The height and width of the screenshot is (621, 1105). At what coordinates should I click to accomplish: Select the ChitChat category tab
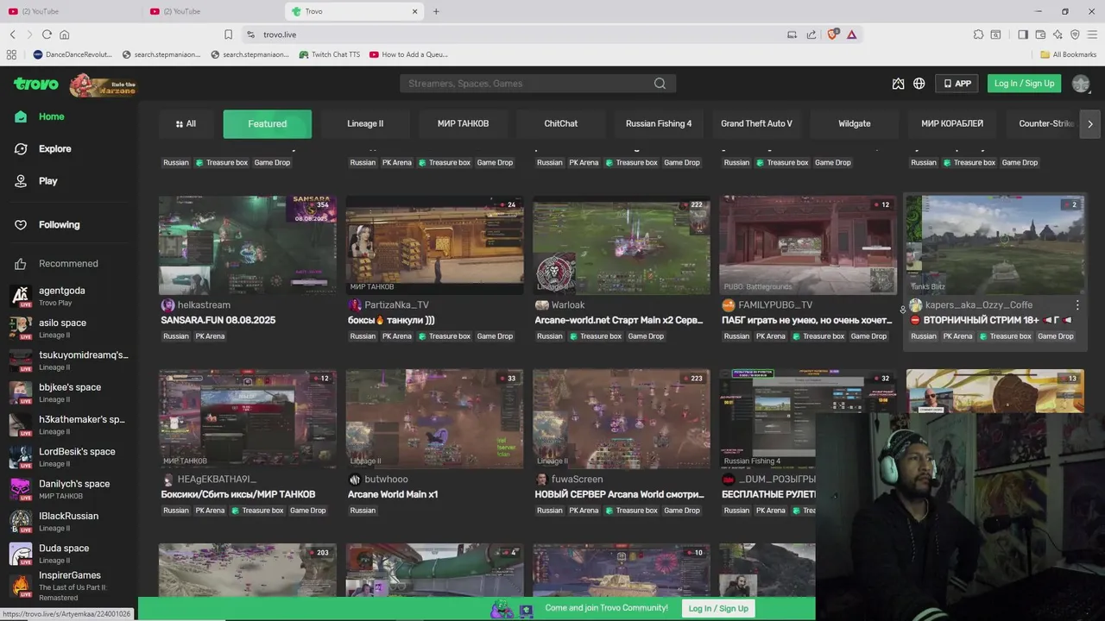(561, 123)
